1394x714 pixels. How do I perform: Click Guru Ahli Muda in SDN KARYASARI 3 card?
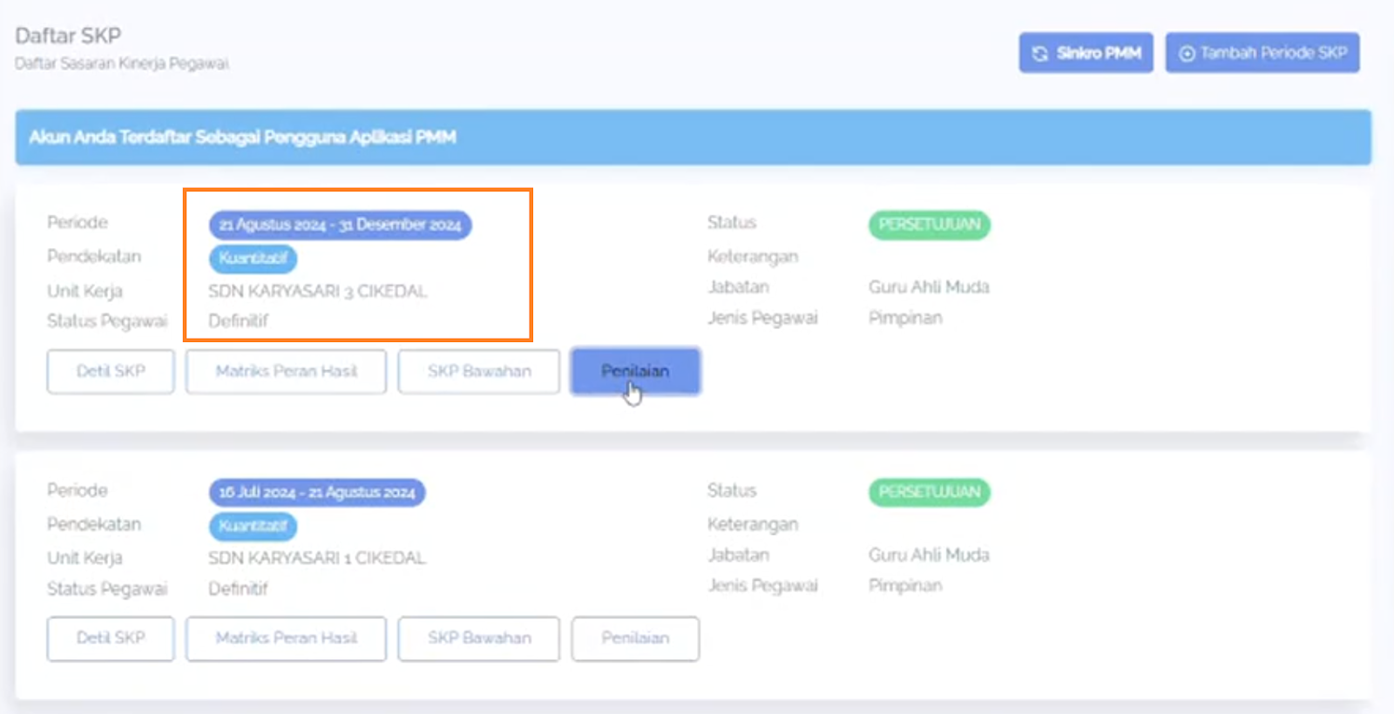coord(929,287)
